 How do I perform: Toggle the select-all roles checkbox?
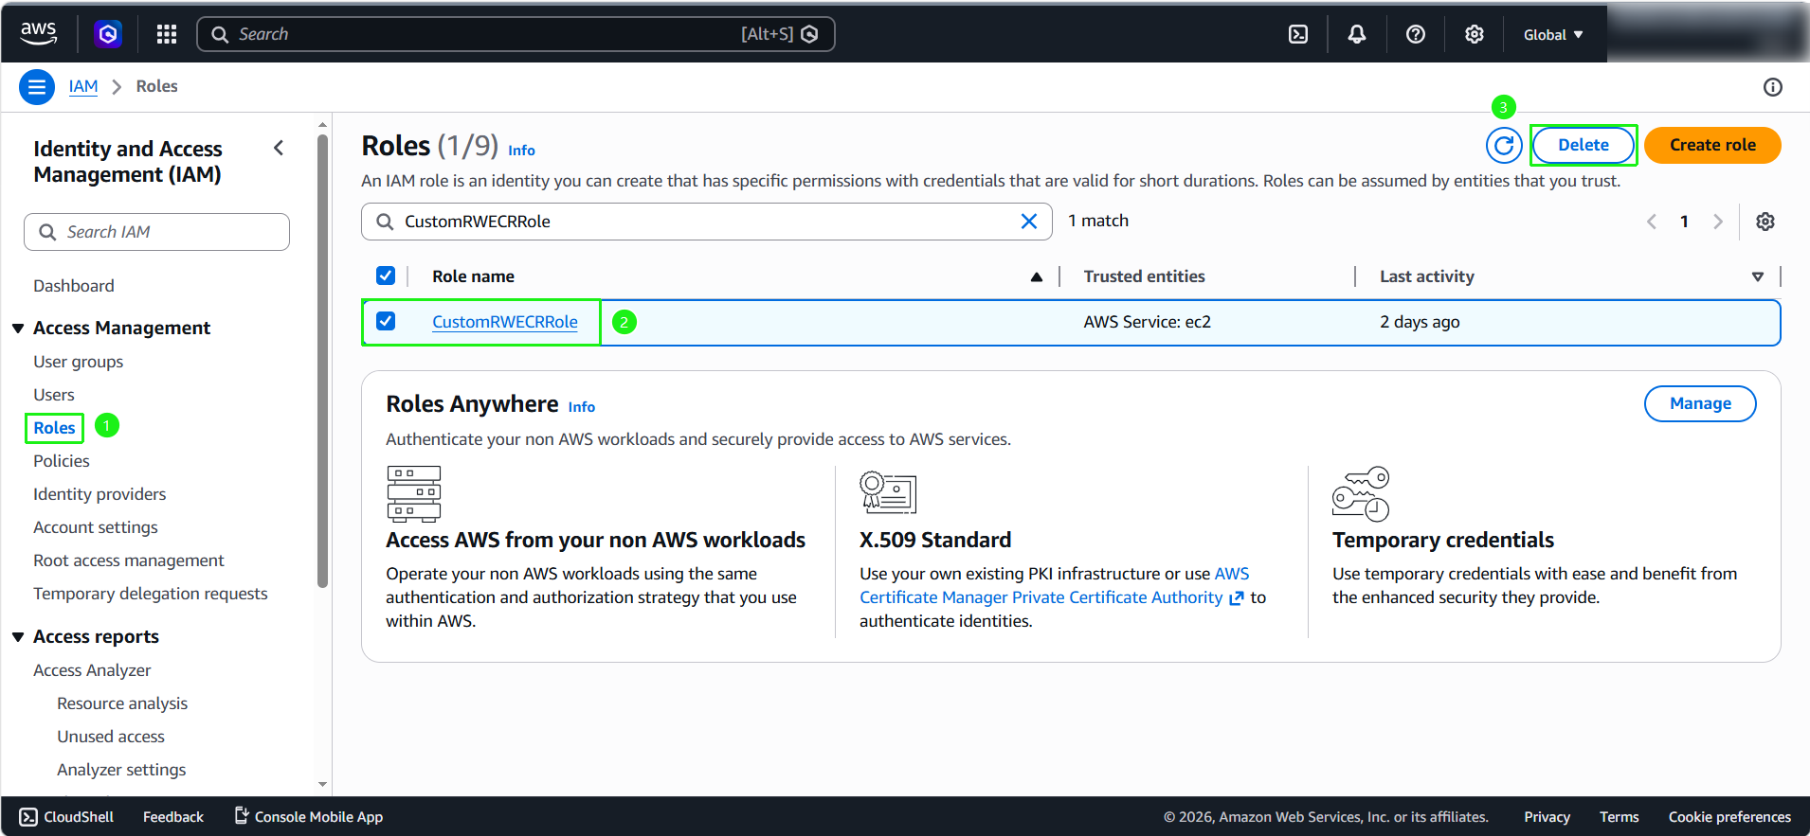[x=386, y=276]
